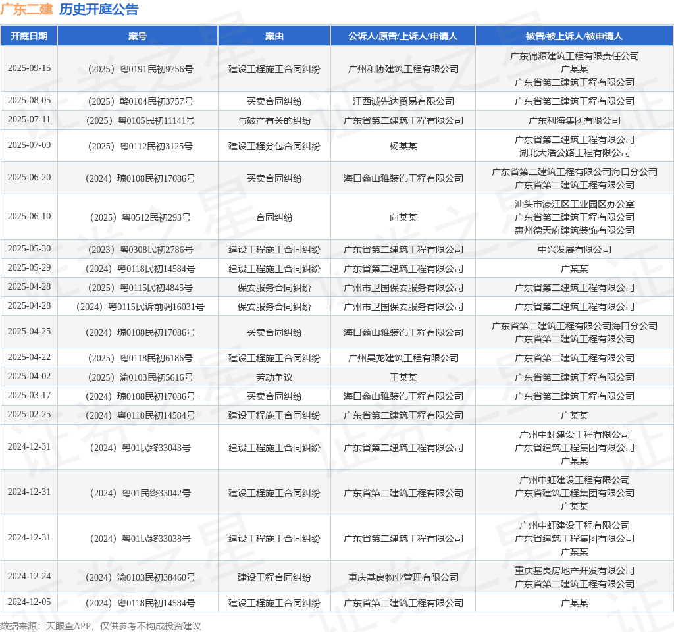This screenshot has height=632, width=674.
Task: Click defendant 汕头市濠江区工业园区办公室
Action: (574, 204)
